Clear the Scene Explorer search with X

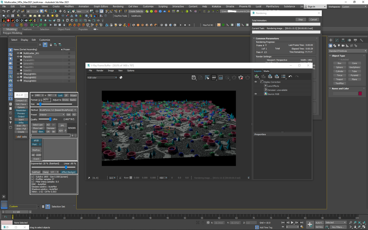[40, 45]
